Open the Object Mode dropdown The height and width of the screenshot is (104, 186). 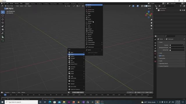click(10, 6)
